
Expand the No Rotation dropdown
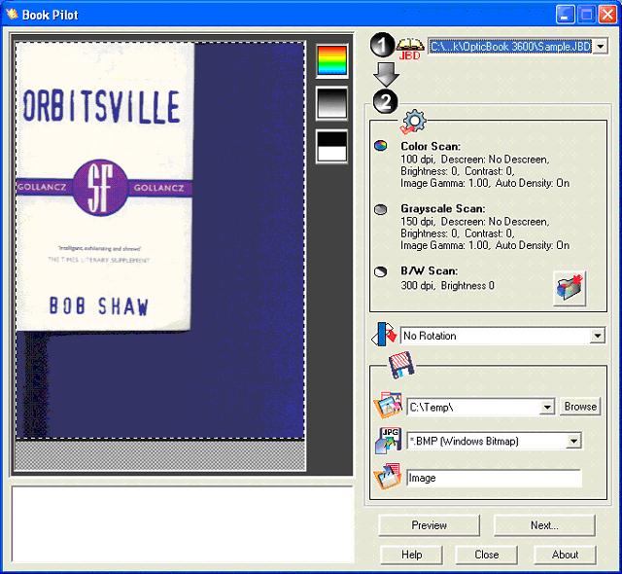598,336
